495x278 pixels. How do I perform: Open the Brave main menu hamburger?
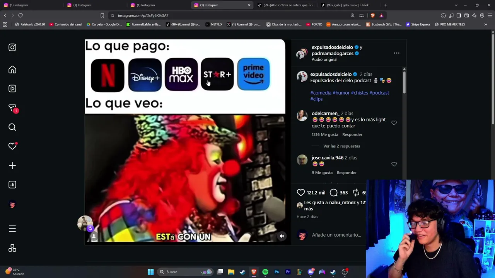click(x=490, y=15)
